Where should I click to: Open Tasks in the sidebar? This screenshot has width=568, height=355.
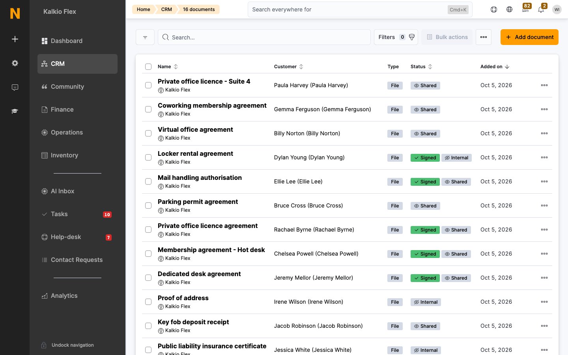[77, 214]
